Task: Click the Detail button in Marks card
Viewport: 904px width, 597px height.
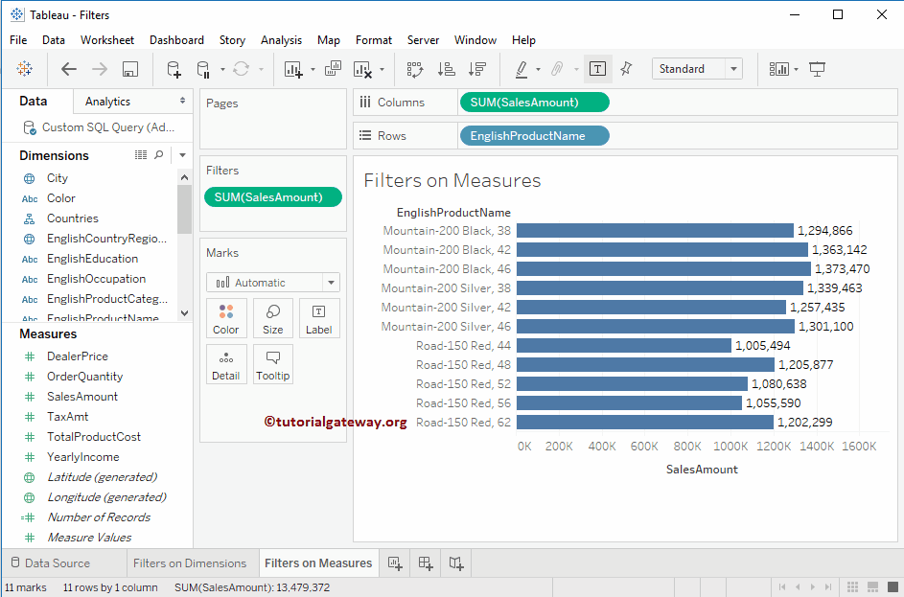Action: [226, 365]
